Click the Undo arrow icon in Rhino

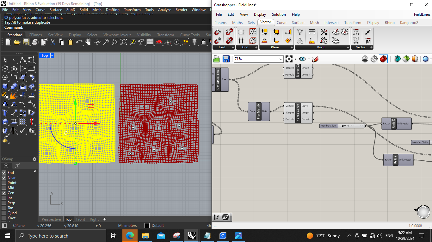79,42
